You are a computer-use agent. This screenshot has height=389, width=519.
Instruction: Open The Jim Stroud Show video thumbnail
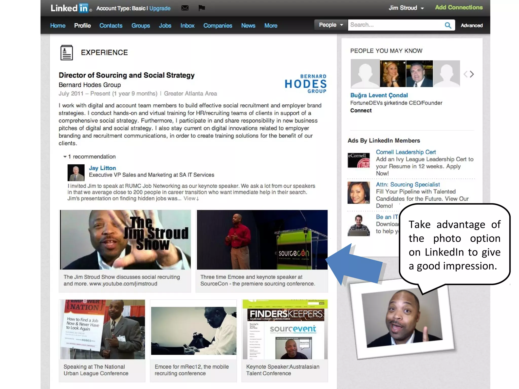[x=125, y=240]
